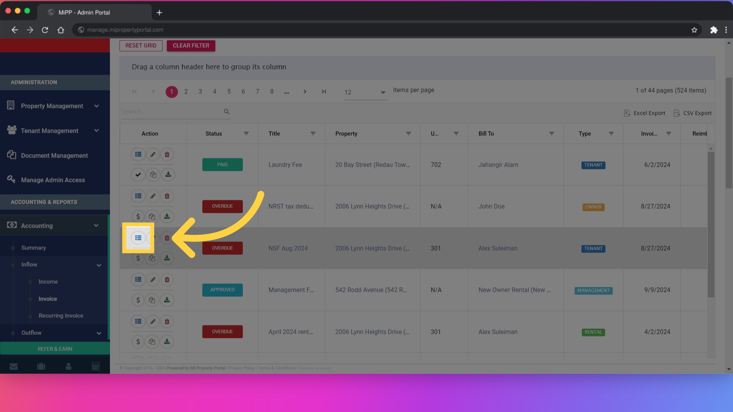733x412 pixels.
Task: Open the Type column filter
Action: pyautogui.click(x=611, y=134)
